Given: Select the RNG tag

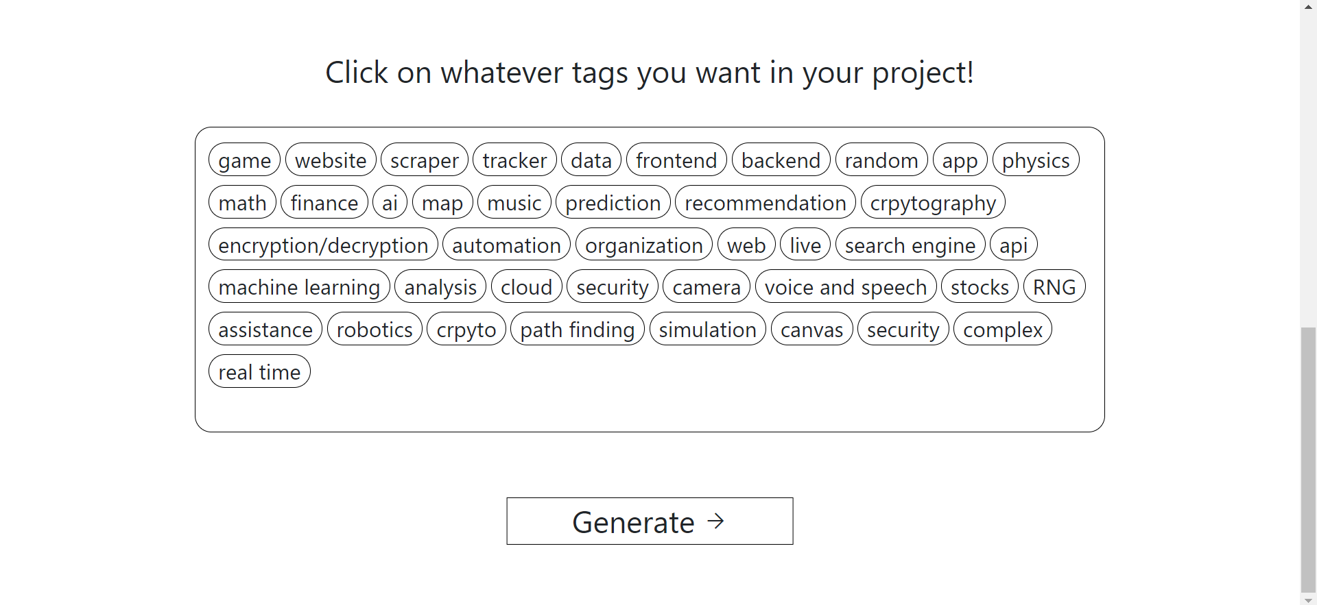Looking at the screenshot, I should click(1054, 287).
